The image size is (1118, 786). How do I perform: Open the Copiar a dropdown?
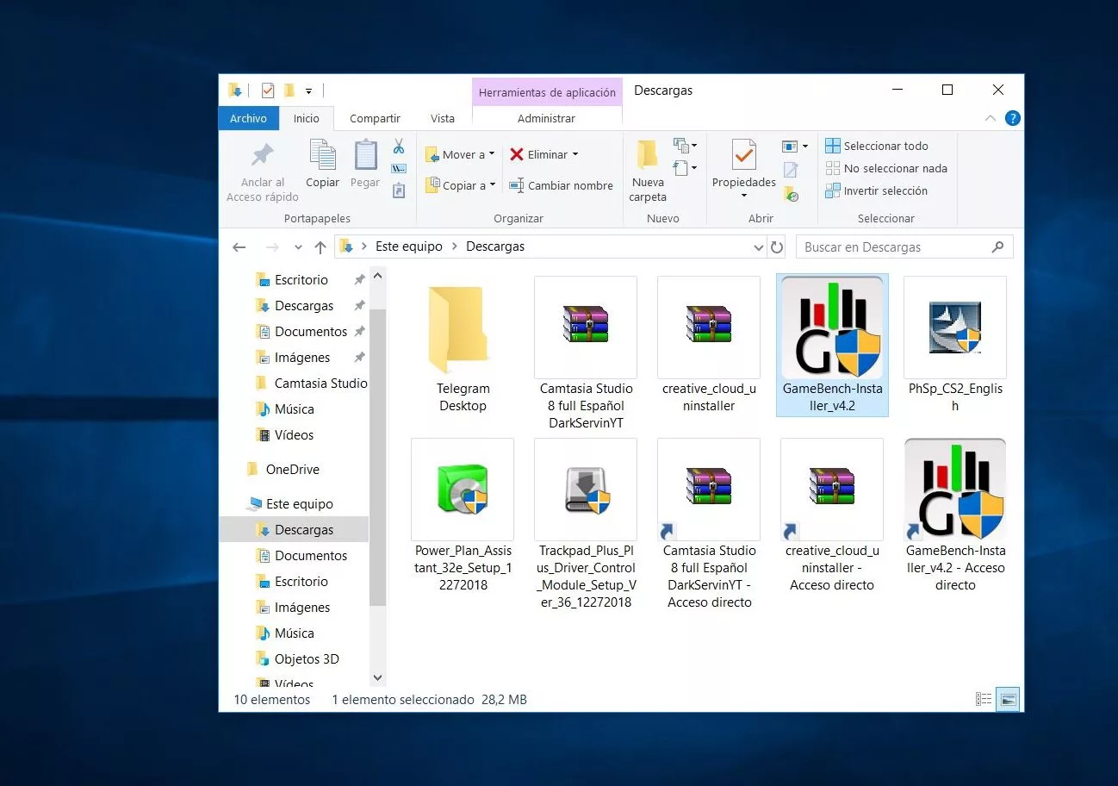pyautogui.click(x=460, y=185)
